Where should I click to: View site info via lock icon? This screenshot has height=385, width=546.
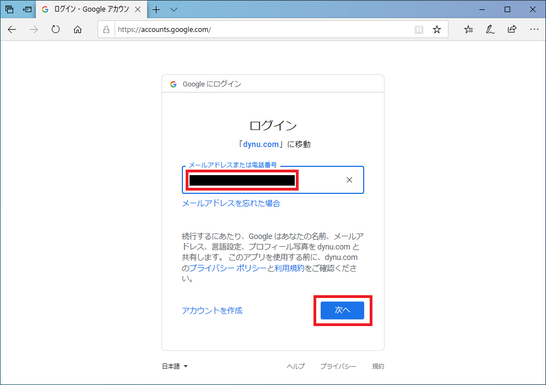point(106,30)
